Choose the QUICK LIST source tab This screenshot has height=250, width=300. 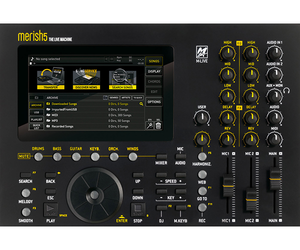(36, 126)
